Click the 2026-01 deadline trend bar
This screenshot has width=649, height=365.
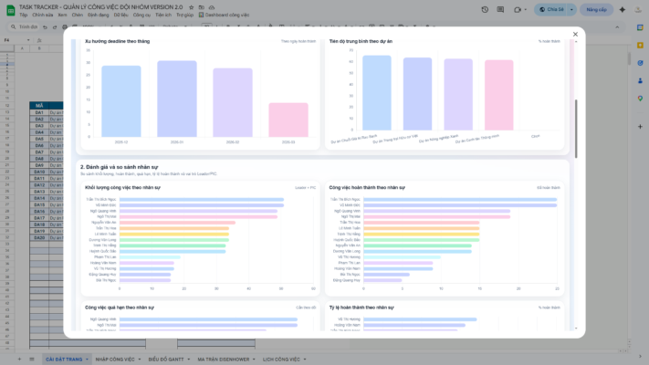point(177,99)
